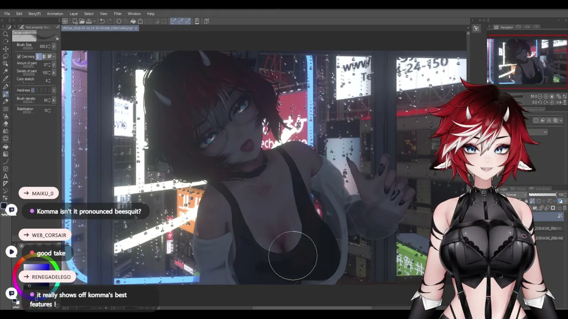This screenshot has width=568, height=319.
Task: Toggle the first snap toolbar button
Action: (x=174, y=21)
